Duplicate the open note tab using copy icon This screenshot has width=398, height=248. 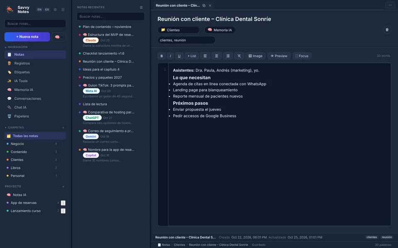click(204, 5)
